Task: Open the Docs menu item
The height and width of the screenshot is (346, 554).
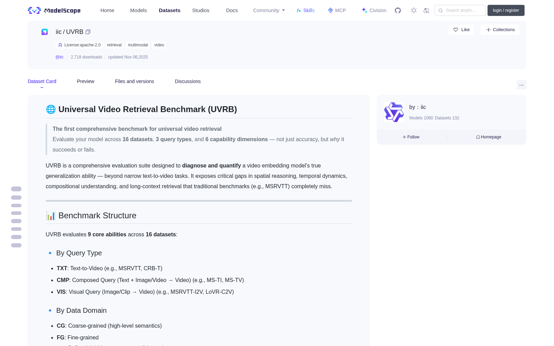Action: point(232,10)
